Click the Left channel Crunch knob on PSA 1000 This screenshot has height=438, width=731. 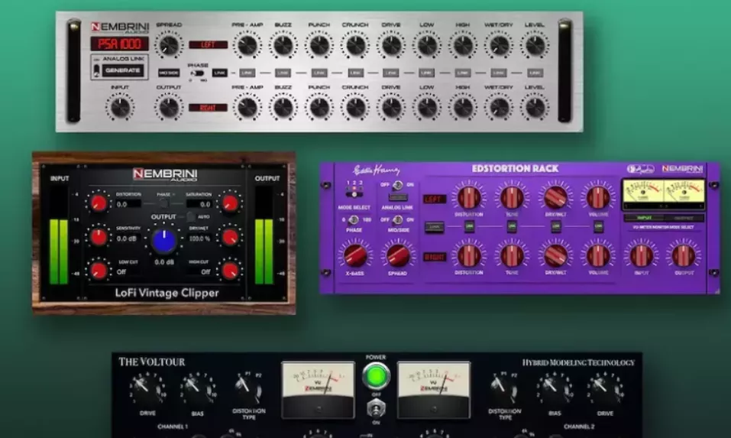click(x=355, y=45)
